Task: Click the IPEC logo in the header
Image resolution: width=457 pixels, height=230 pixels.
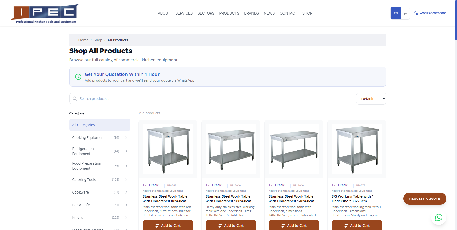Action: coord(44,13)
